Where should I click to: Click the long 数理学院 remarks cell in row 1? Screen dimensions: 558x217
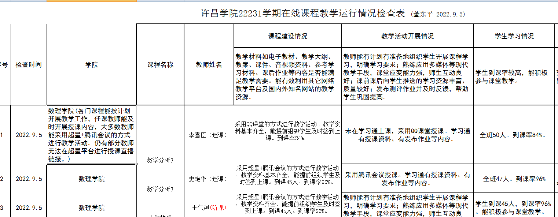pos(92,135)
